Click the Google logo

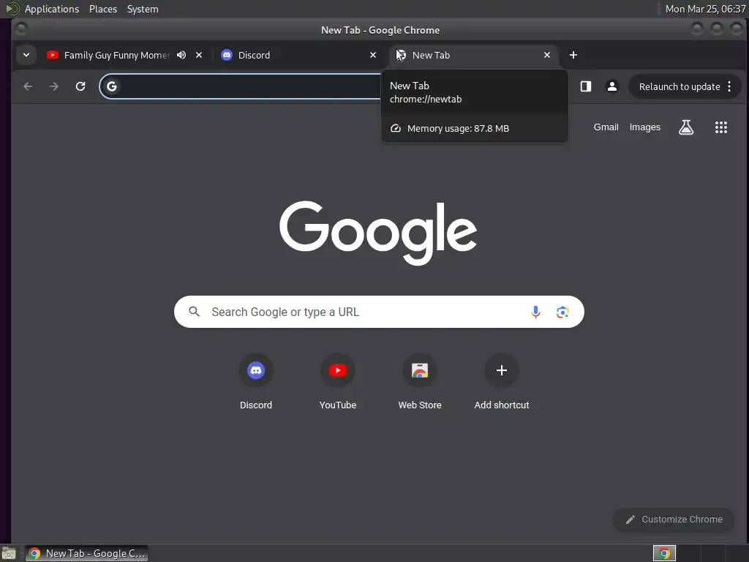tap(378, 233)
